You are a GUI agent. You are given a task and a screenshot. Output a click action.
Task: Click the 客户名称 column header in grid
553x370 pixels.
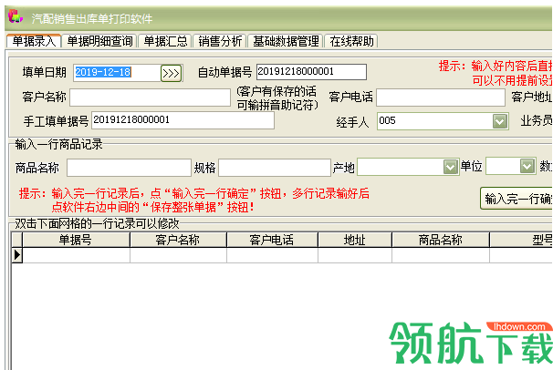click(178, 240)
